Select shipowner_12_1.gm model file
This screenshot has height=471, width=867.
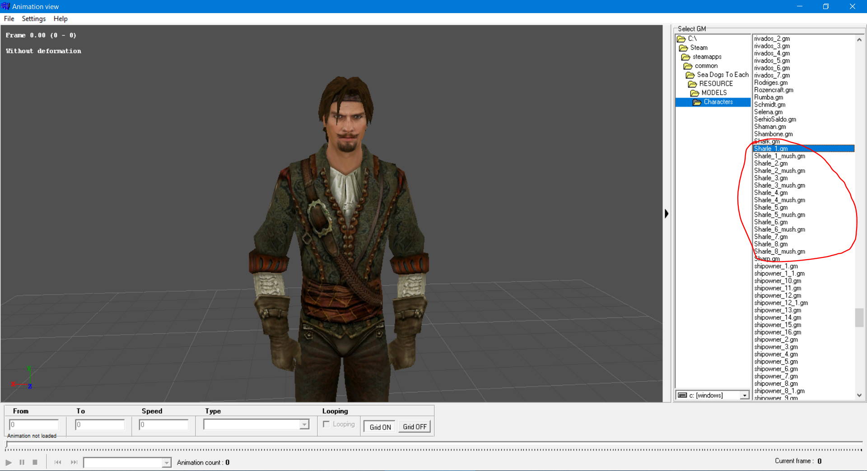[x=781, y=303]
